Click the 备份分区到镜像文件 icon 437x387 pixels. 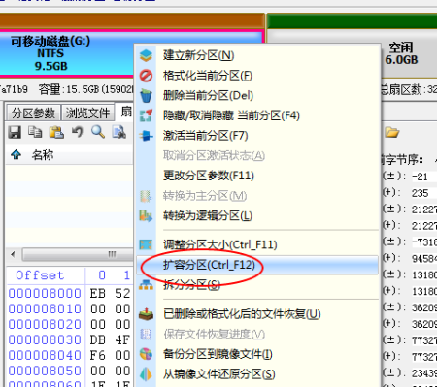[x=146, y=354]
